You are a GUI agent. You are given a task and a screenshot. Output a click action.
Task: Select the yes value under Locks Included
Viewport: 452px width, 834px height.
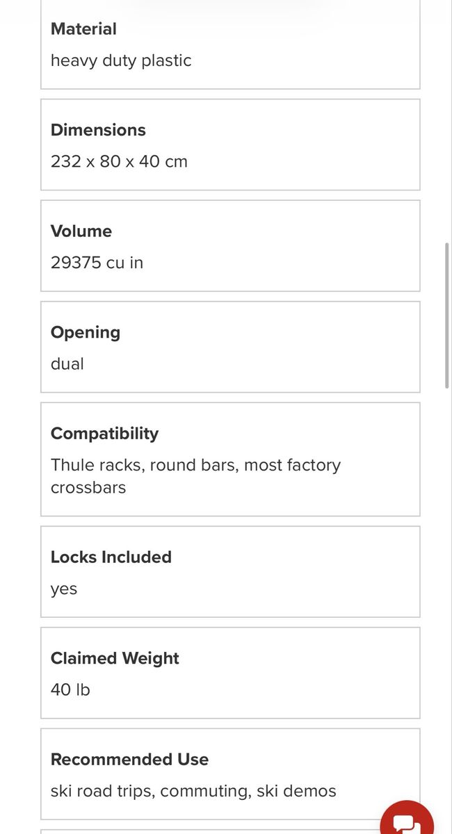pyautogui.click(x=64, y=589)
